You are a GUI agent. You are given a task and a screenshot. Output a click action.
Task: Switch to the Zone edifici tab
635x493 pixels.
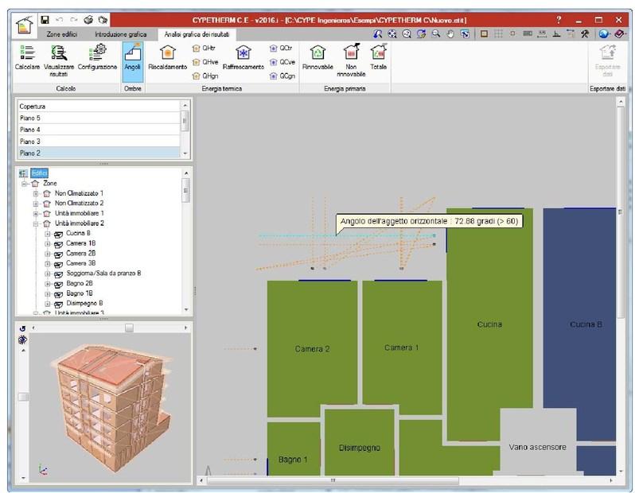pyautogui.click(x=61, y=35)
